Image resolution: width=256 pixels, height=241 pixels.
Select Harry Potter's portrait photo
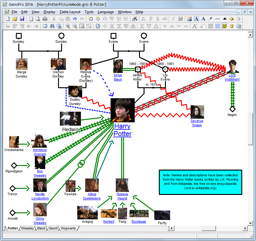tap(123, 110)
